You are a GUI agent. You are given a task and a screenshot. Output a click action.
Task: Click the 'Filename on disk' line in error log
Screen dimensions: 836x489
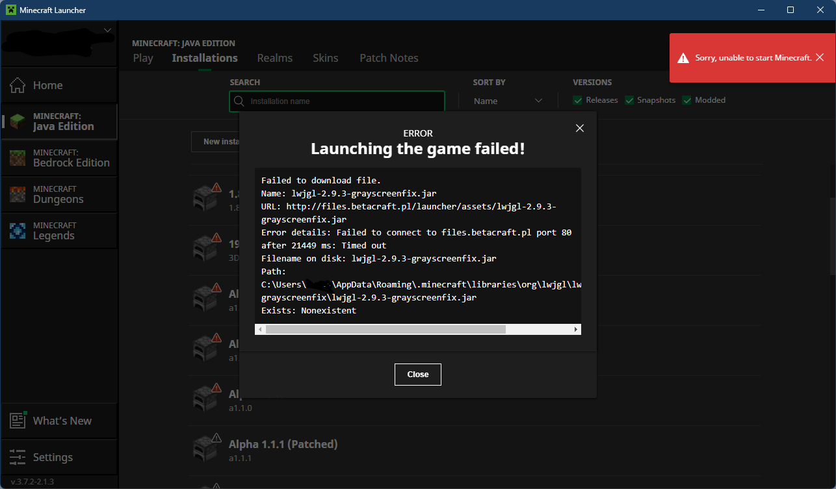click(379, 258)
